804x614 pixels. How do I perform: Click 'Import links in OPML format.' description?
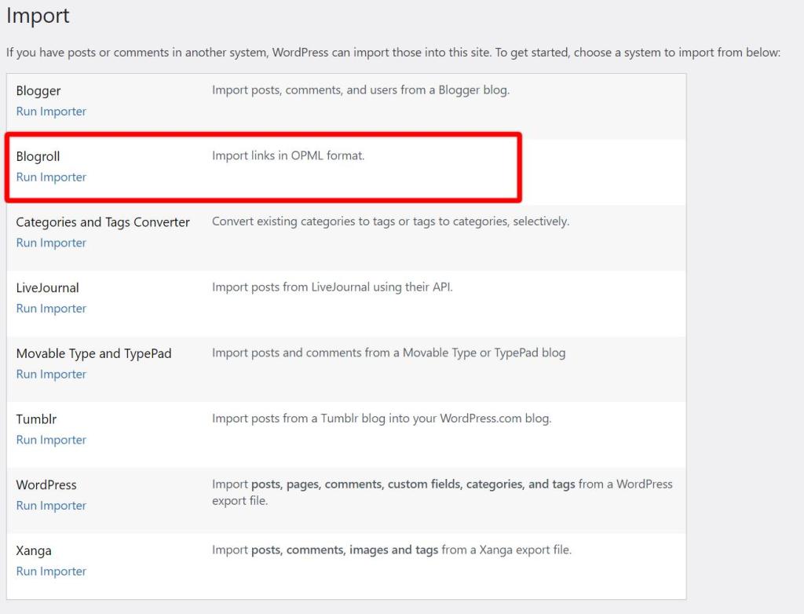(x=288, y=155)
